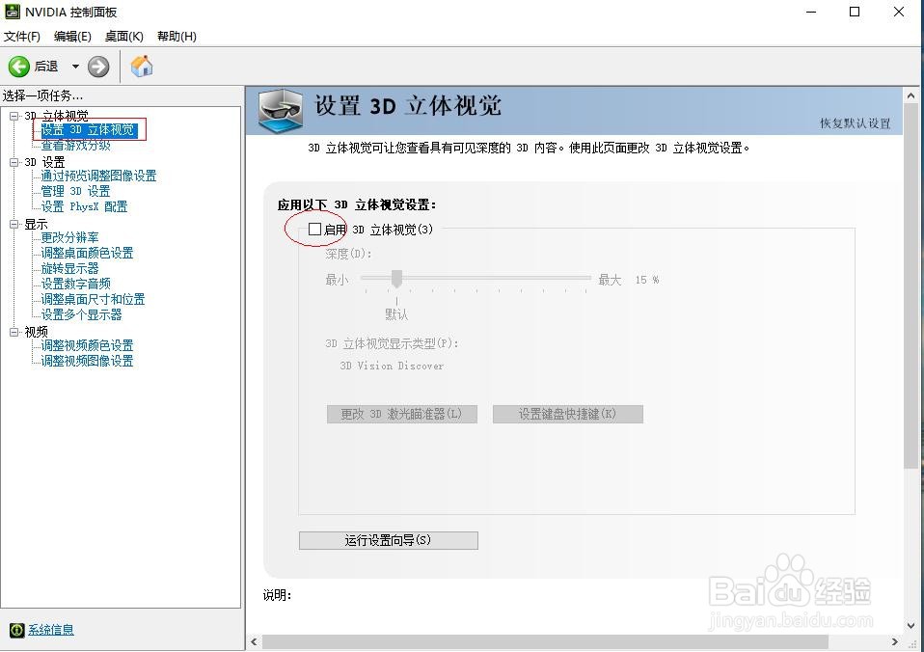This screenshot has height=652, width=924.
Task: Open the 编辑(E) menu
Action: pos(72,37)
